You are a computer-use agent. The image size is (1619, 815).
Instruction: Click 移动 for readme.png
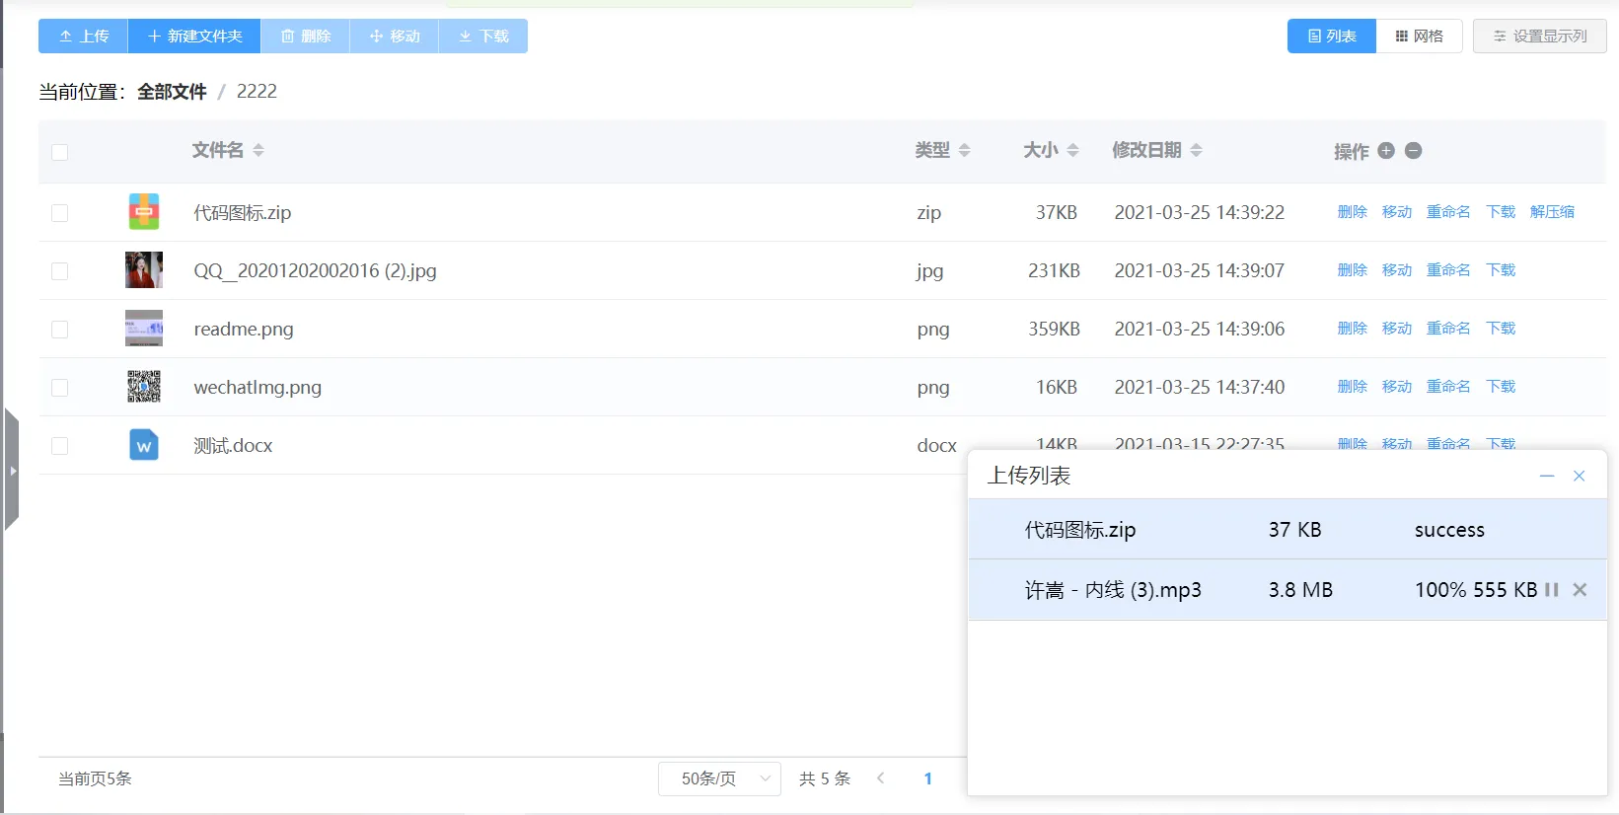point(1397,329)
